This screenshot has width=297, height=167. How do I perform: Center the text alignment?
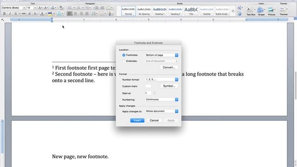[x=75, y=13]
